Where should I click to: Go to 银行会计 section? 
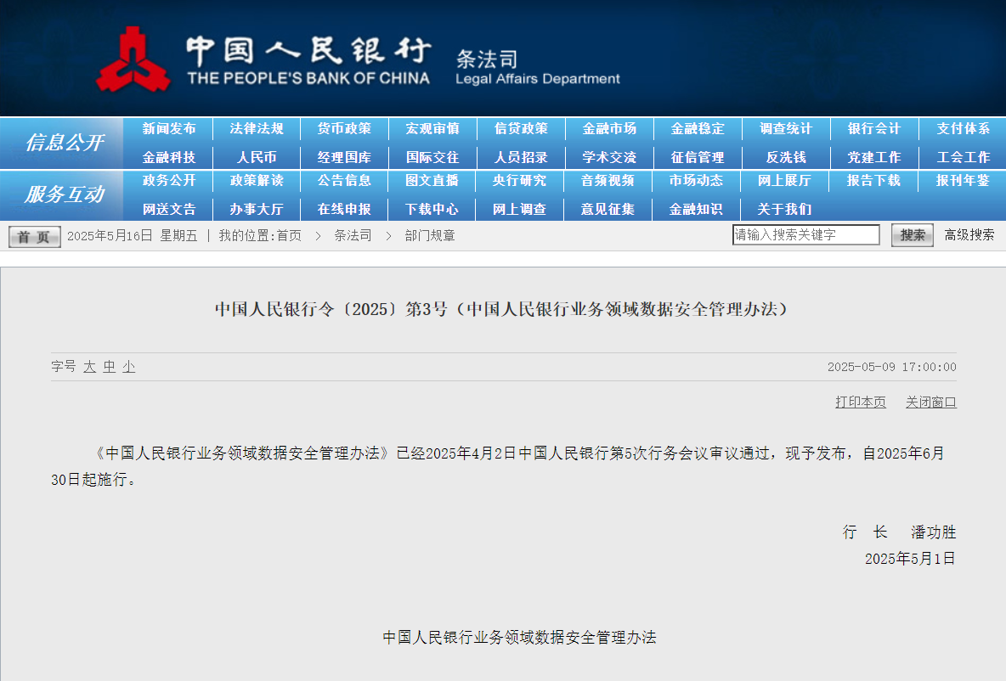874,129
